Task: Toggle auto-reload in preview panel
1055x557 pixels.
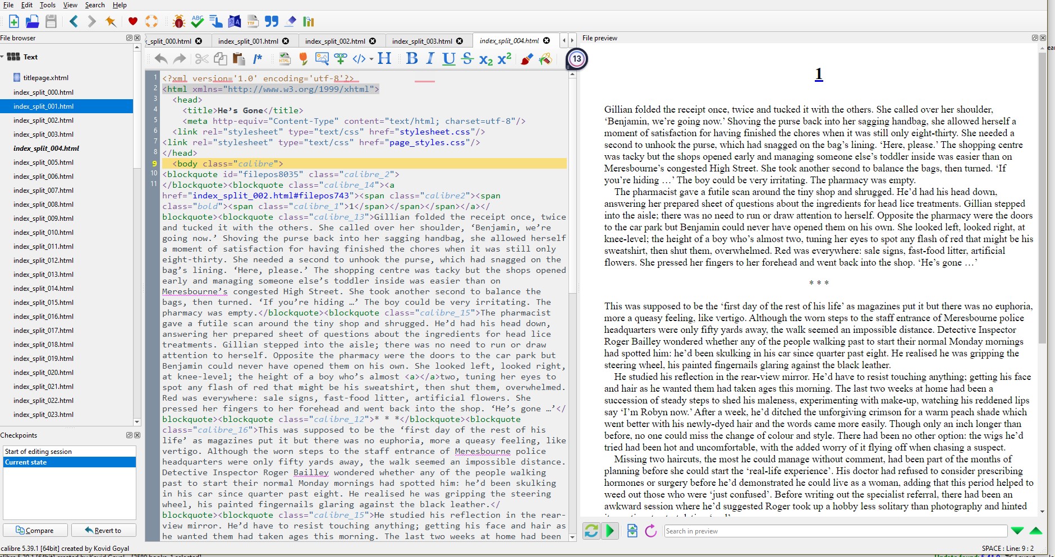Action: click(x=591, y=531)
